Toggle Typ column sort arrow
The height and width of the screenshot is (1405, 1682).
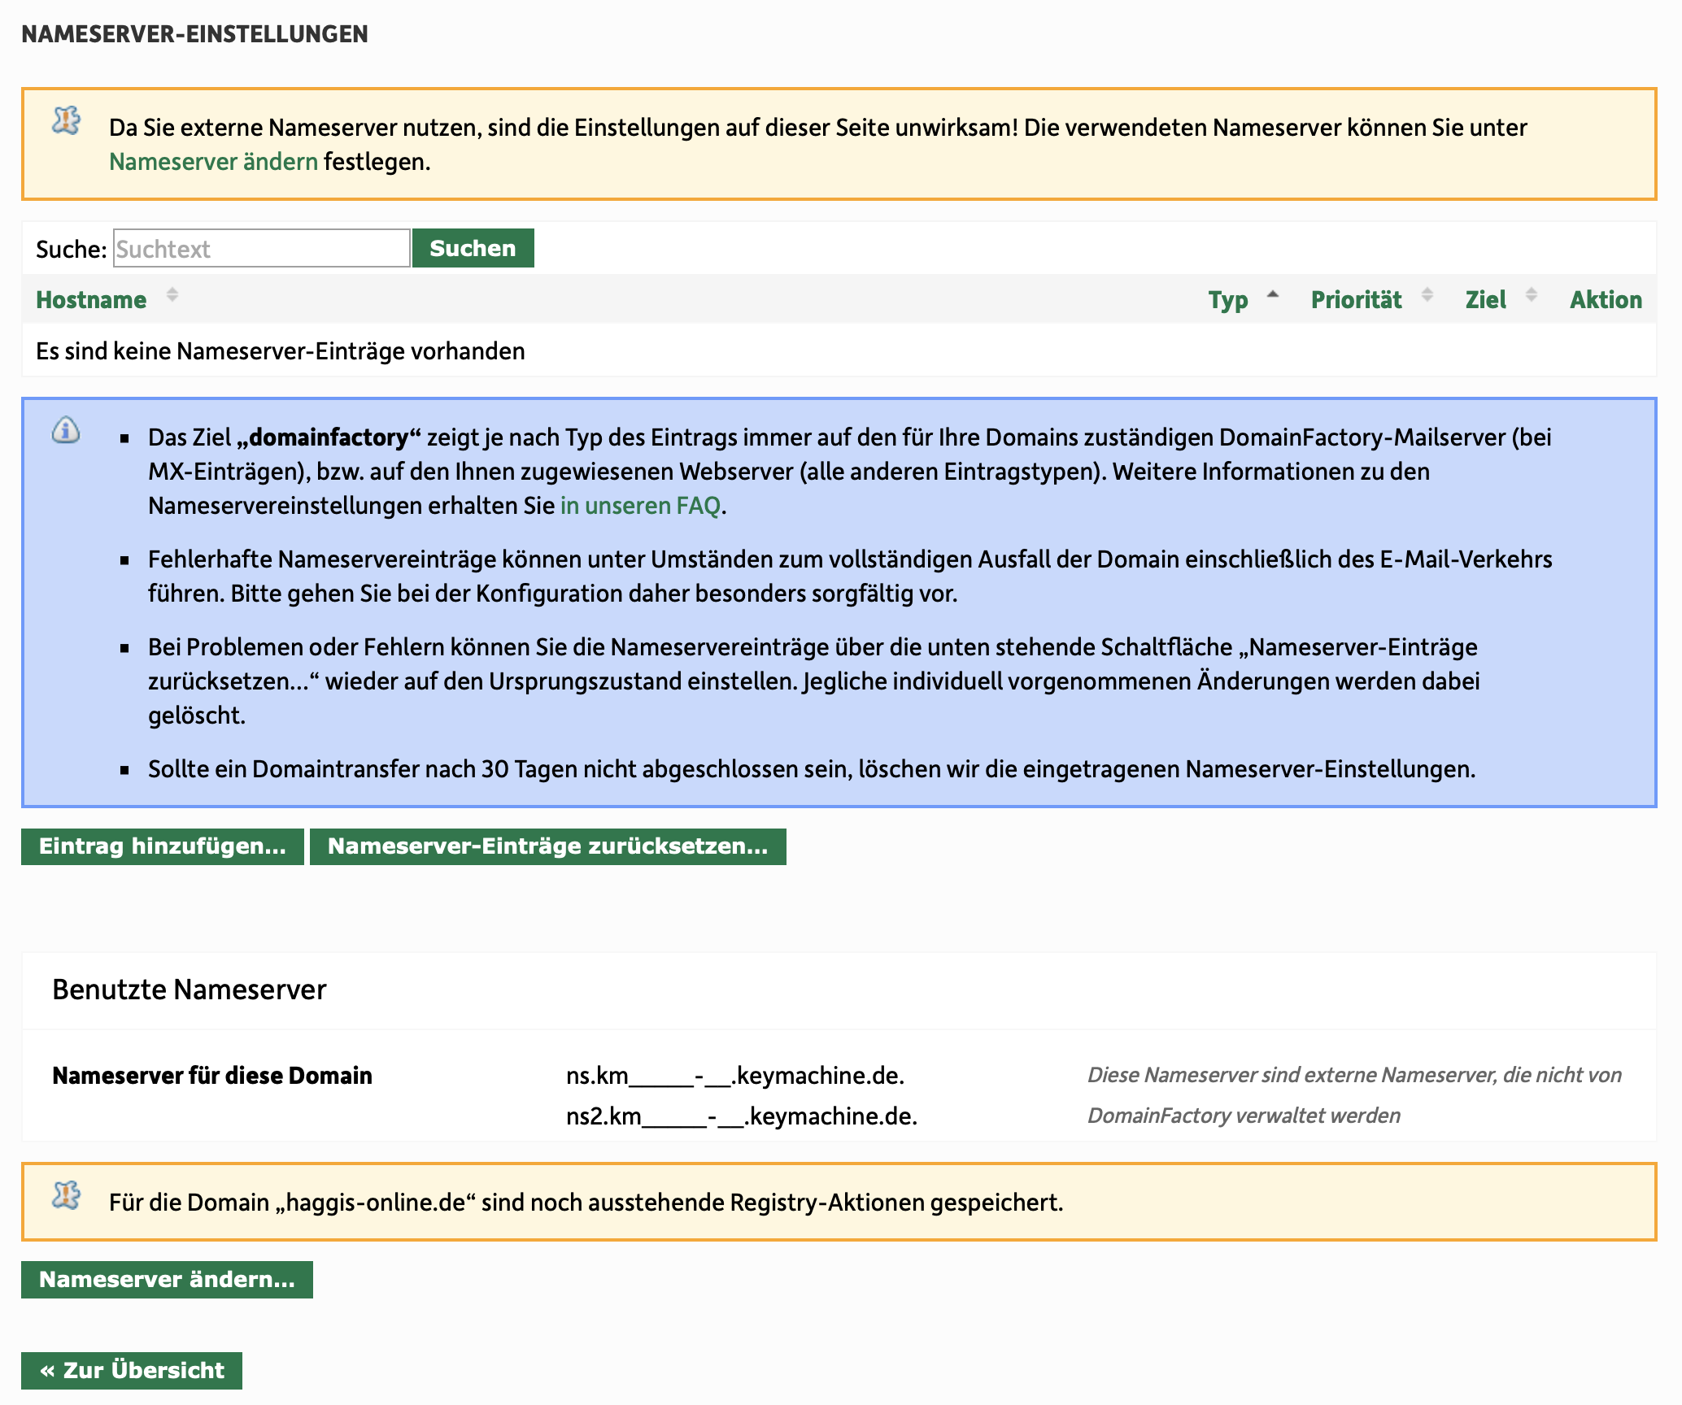coord(1273,295)
